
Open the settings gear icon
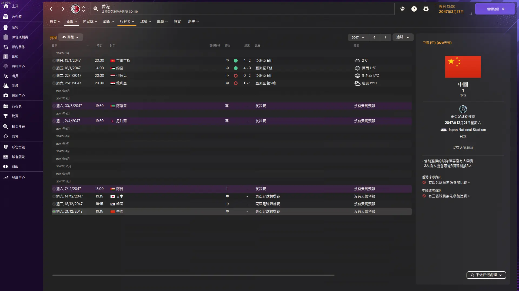tap(426, 9)
